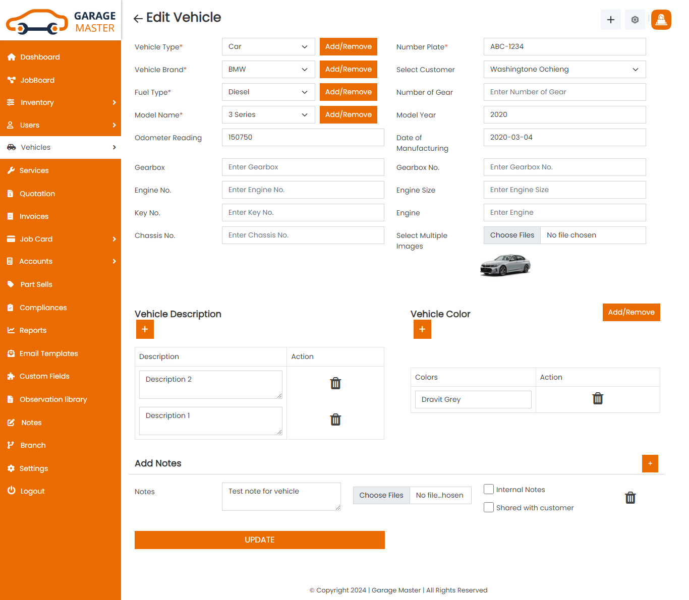This screenshot has width=689, height=600.
Task: Open the user profile avatar icon
Action: point(661,20)
